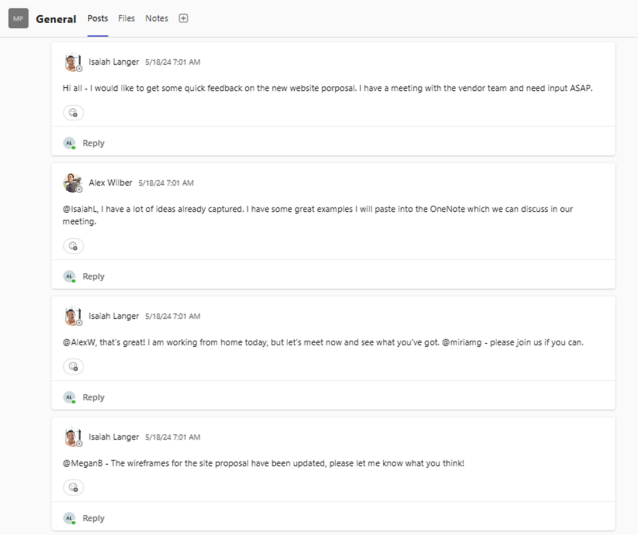This screenshot has width=638, height=535.
Task: Add a reaction to Isaiah's 'meet now' message
Action: click(73, 366)
